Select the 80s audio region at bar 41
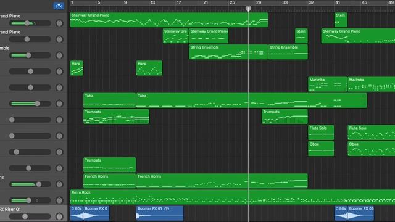 click(x=341, y=213)
